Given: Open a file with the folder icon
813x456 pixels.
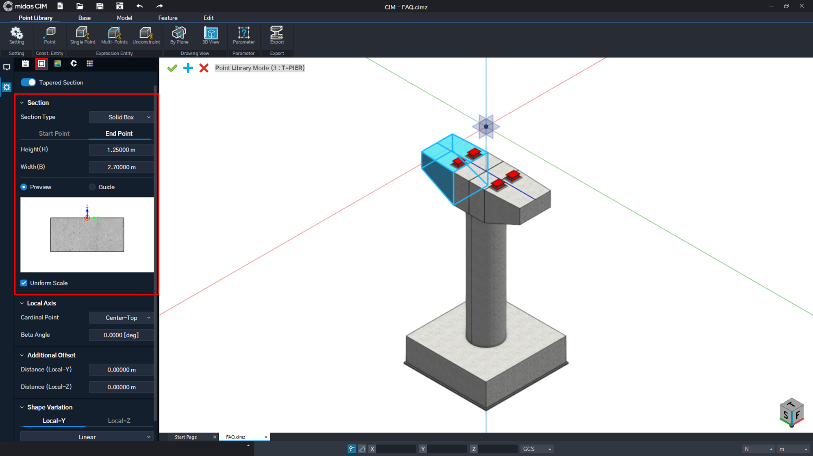Looking at the screenshot, I should (80, 6).
